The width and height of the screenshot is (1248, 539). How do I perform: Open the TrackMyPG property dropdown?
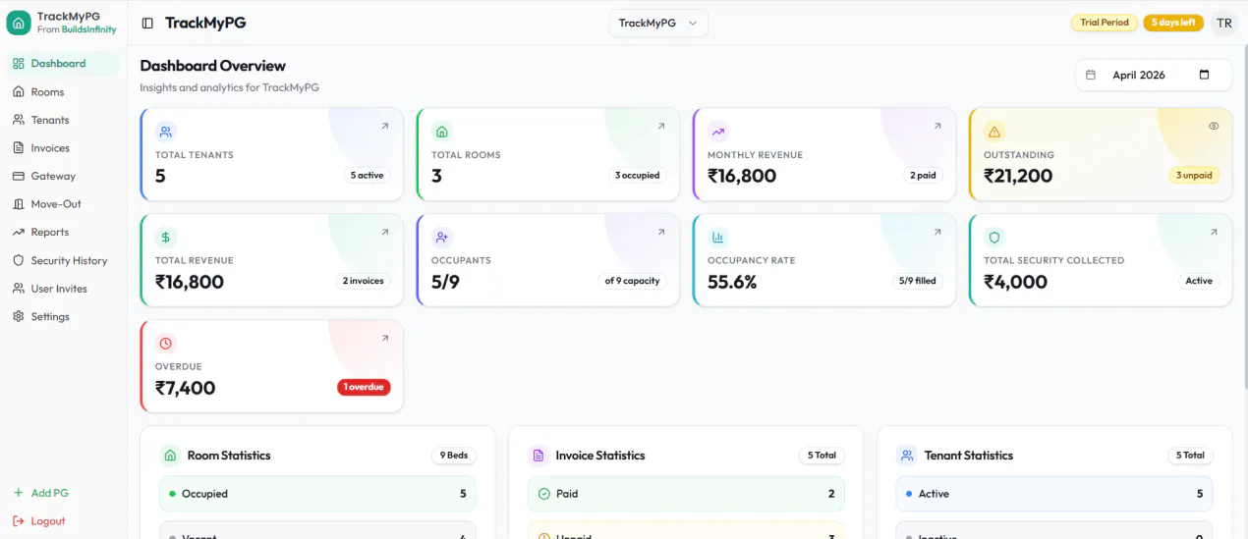tap(658, 23)
